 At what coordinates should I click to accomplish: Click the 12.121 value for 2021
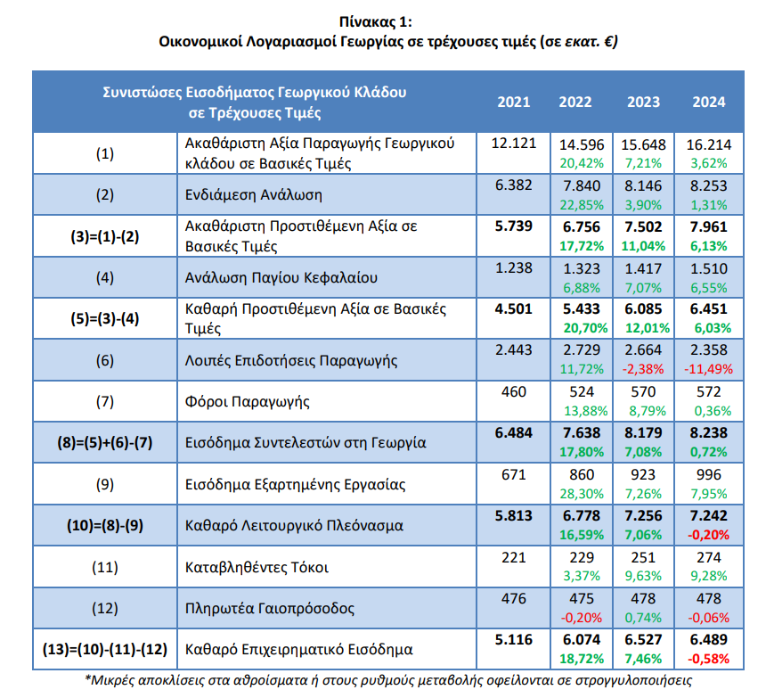click(x=513, y=144)
